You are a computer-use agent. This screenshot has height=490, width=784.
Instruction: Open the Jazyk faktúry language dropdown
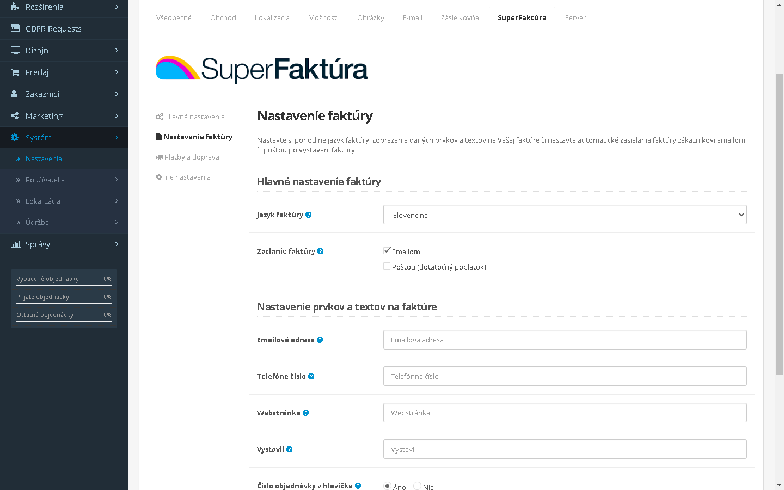click(565, 215)
